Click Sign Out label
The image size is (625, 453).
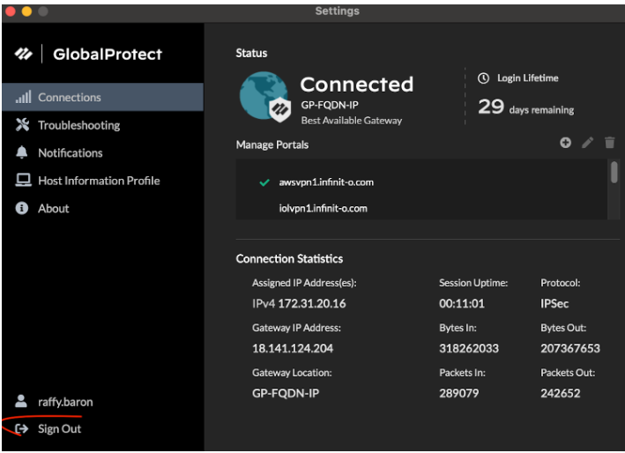[x=59, y=428]
